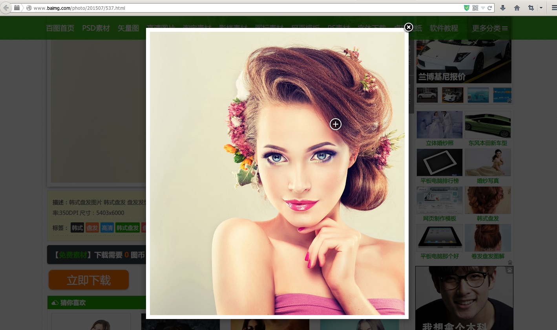Screen dimensions: 557x330
Task: Click the white tablet thumbnail image
Action: tap(440, 162)
